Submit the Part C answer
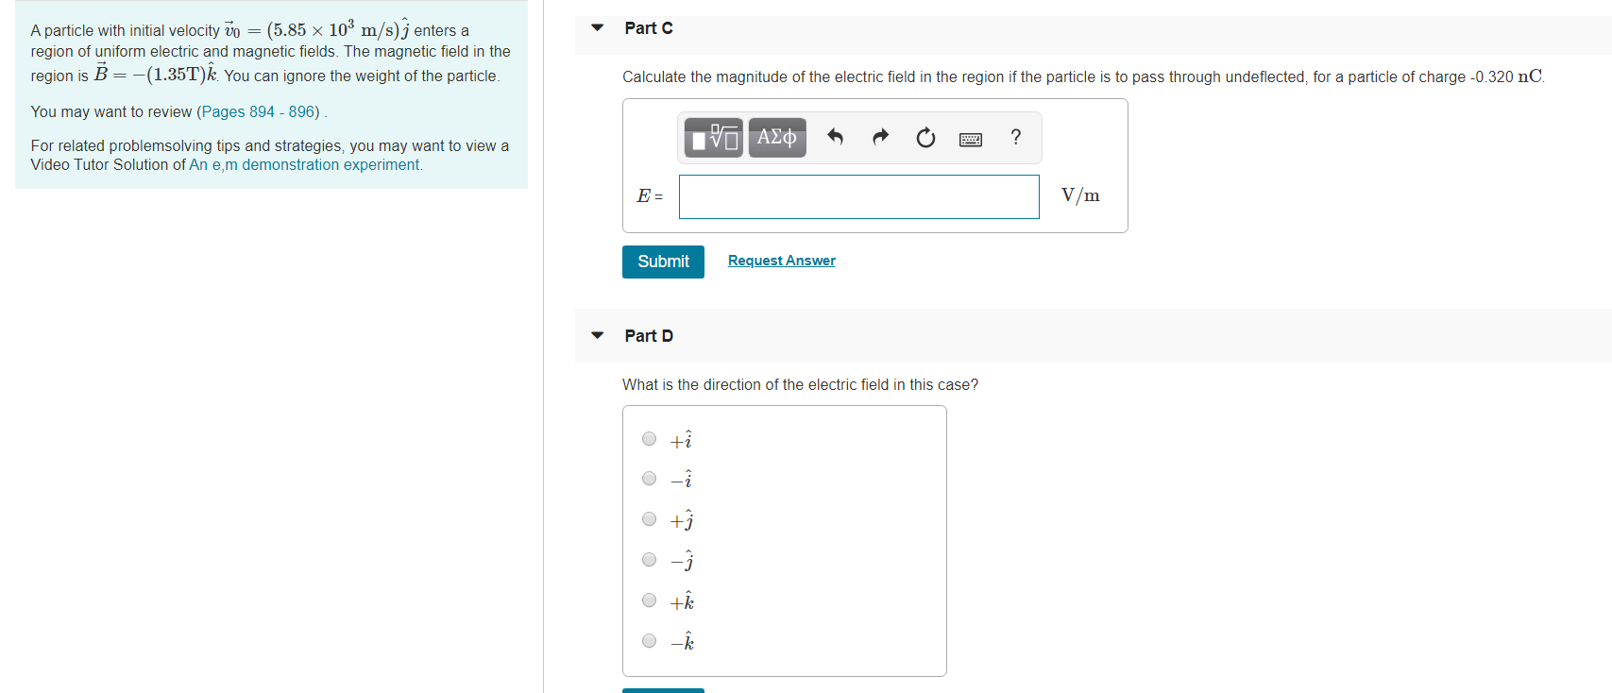This screenshot has width=1612, height=693. [662, 262]
